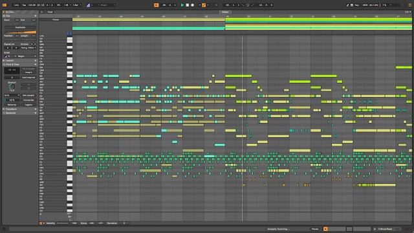Click the Stop button
The image size is (414, 233).
pos(188,5)
